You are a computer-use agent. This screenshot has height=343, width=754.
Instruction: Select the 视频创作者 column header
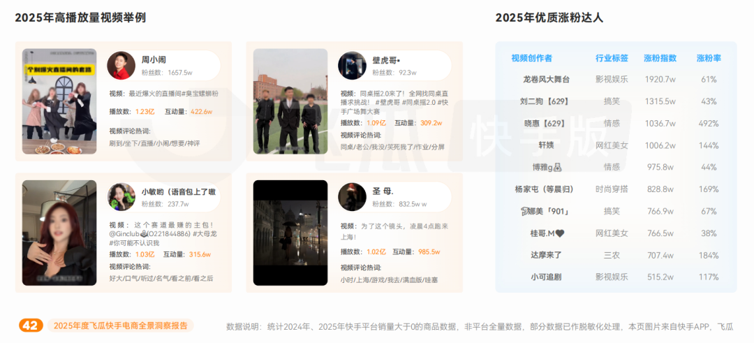coord(532,58)
